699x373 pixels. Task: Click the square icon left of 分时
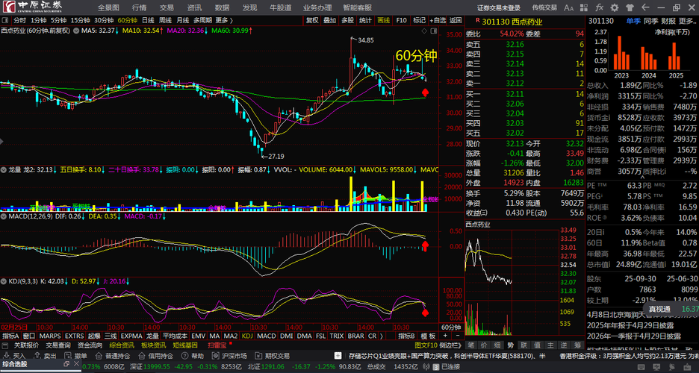[x=5, y=20]
